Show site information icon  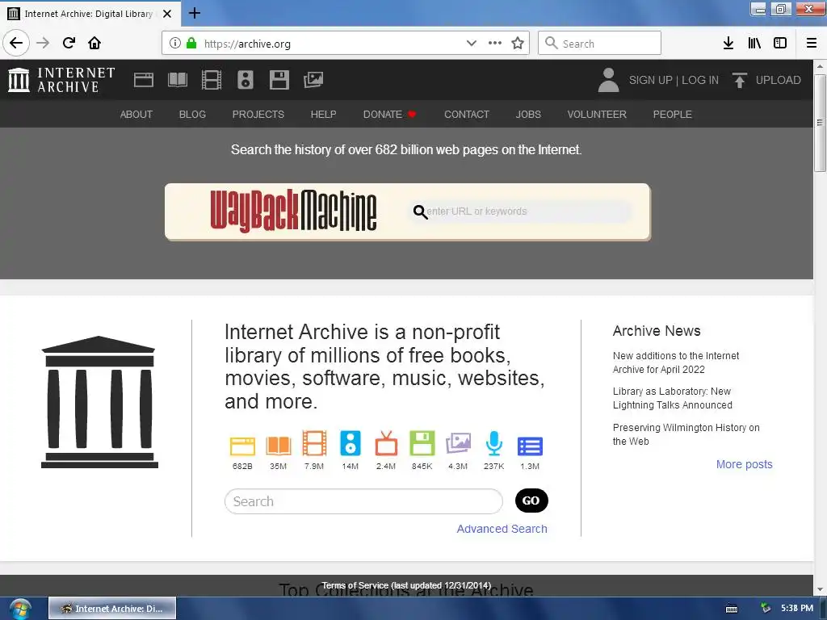coord(175,44)
